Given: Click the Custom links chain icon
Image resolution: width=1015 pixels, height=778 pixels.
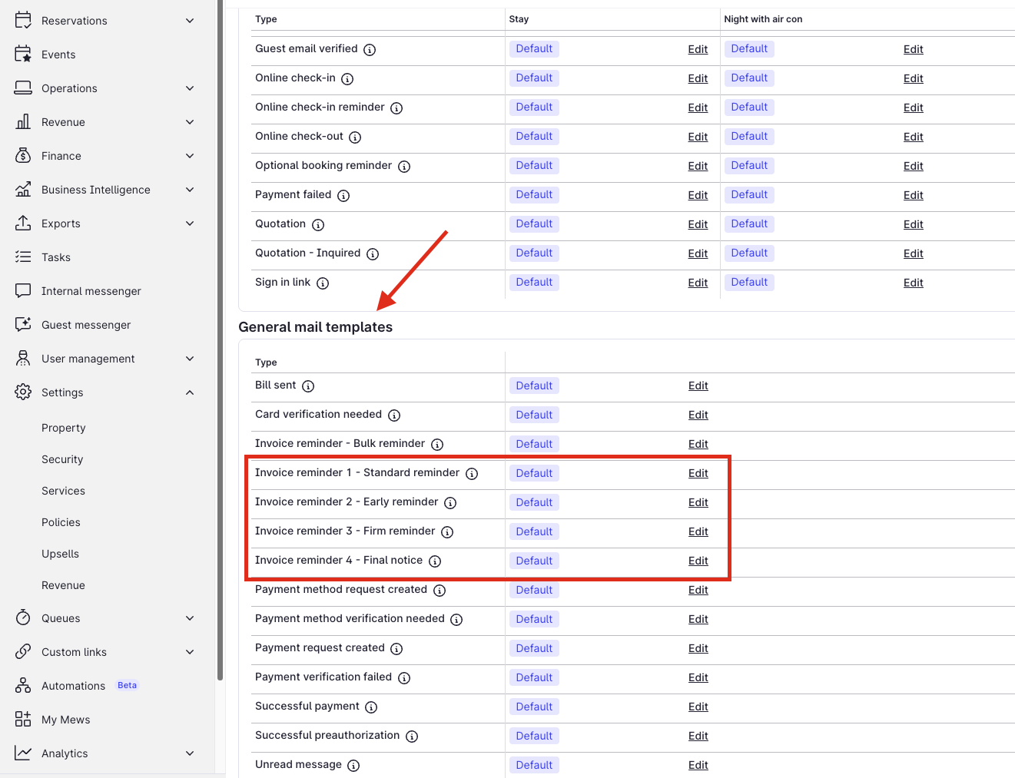Looking at the screenshot, I should [x=23, y=651].
